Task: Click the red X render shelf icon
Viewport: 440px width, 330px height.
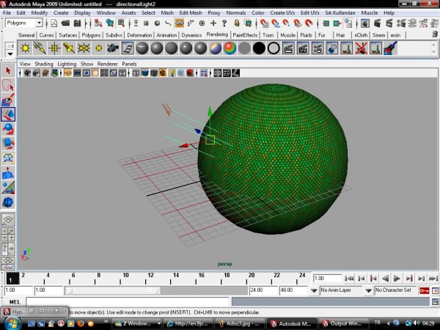Action: [x=361, y=48]
